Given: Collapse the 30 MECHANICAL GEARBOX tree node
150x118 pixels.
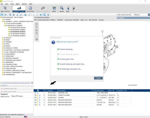Looking at the screenshot, I should 5,25.
